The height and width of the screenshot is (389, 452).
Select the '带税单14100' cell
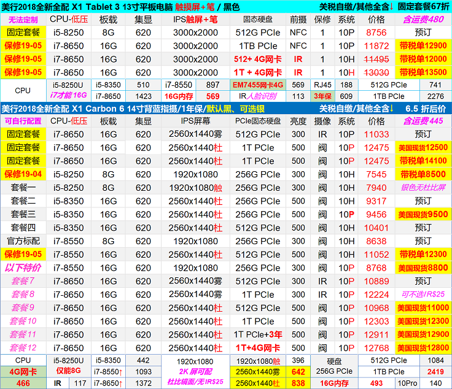[x=423, y=161]
